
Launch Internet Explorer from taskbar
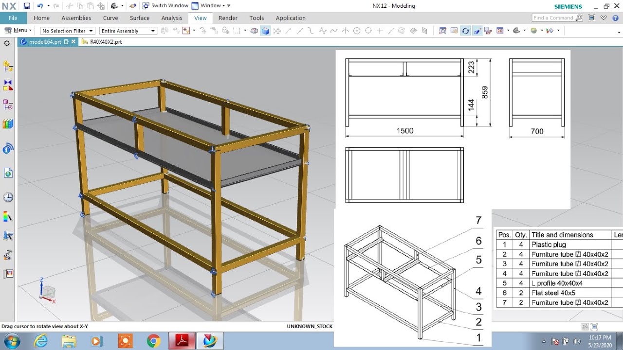pyautogui.click(x=41, y=341)
